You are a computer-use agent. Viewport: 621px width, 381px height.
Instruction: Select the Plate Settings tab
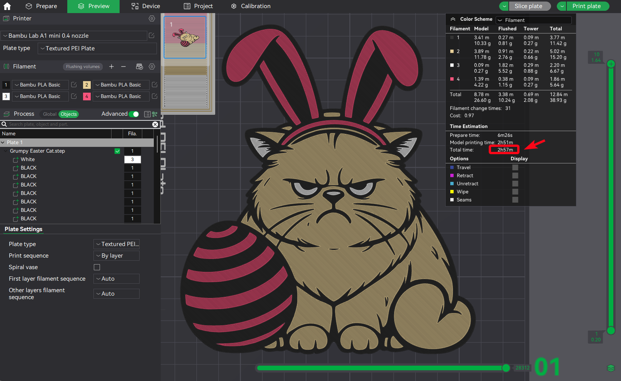pos(23,229)
